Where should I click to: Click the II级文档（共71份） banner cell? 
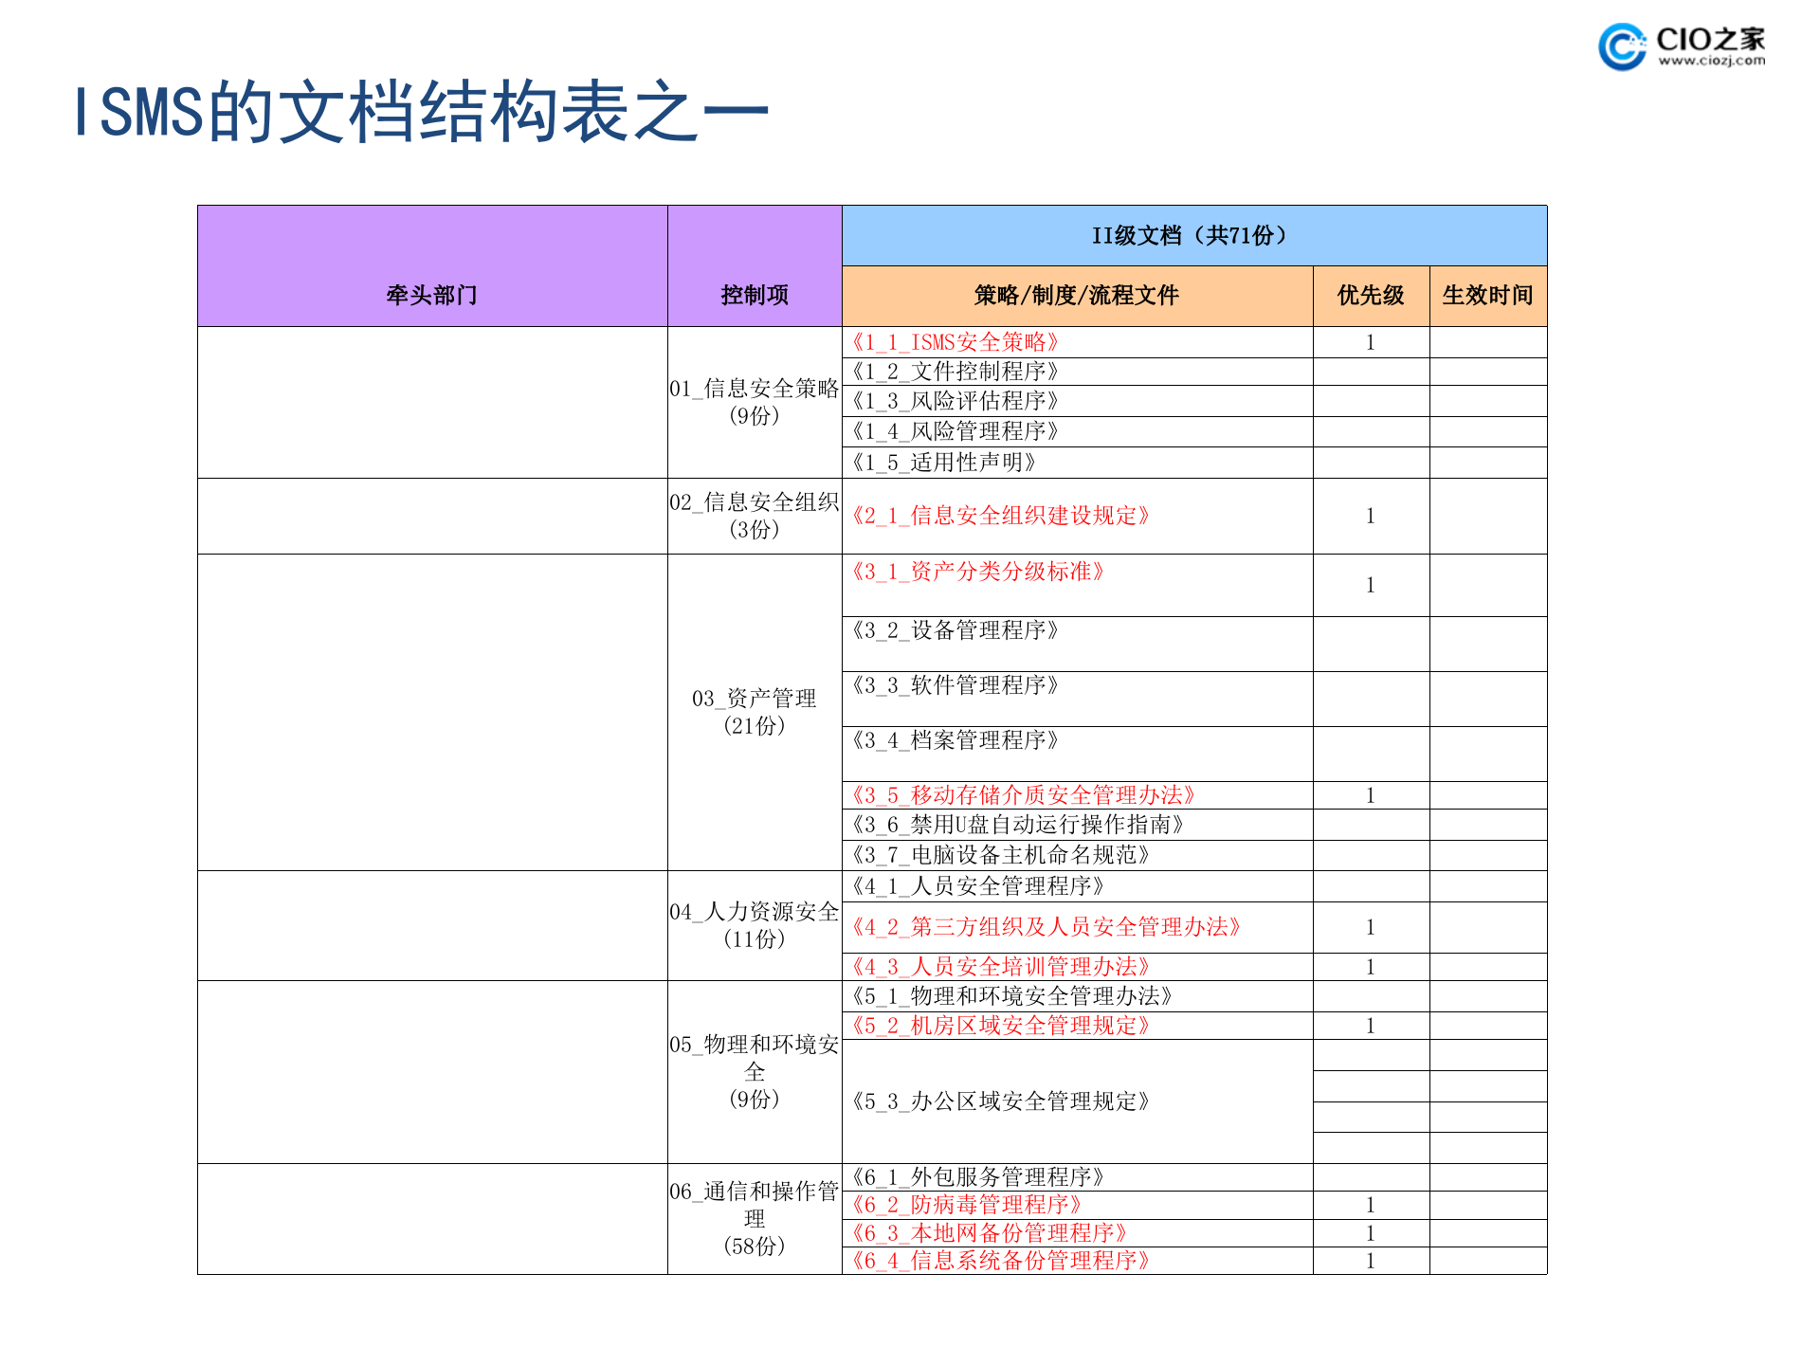[1188, 236]
